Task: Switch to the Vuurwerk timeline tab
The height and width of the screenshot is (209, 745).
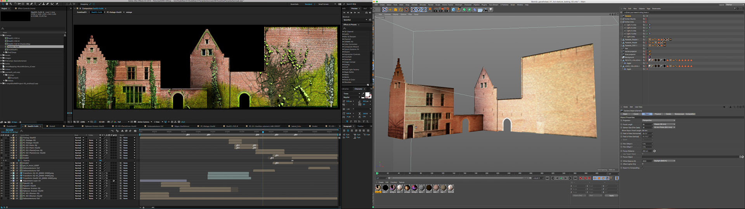Action: pos(69,126)
